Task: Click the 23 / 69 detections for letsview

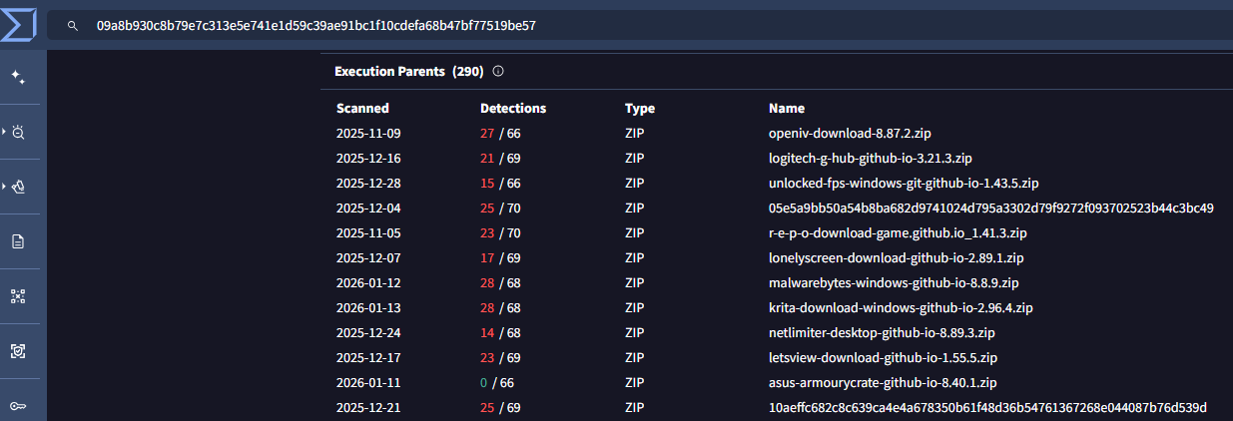Action: click(x=500, y=357)
